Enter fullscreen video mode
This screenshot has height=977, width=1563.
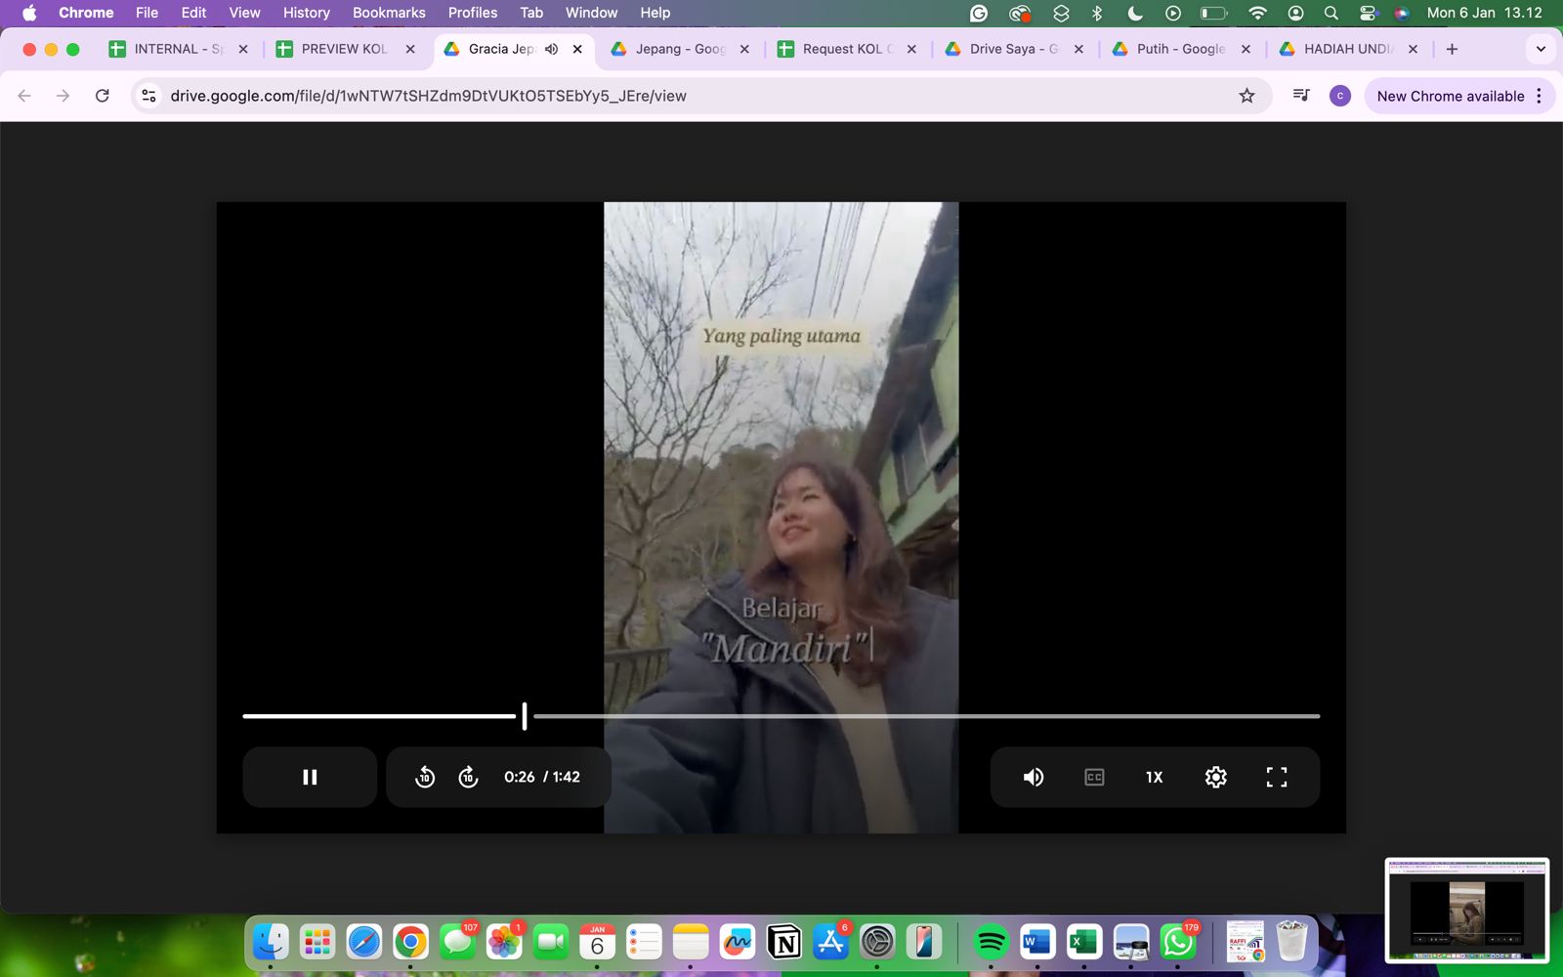(1276, 777)
